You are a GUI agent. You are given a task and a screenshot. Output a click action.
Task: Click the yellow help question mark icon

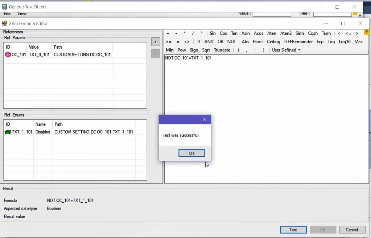click(366, 32)
